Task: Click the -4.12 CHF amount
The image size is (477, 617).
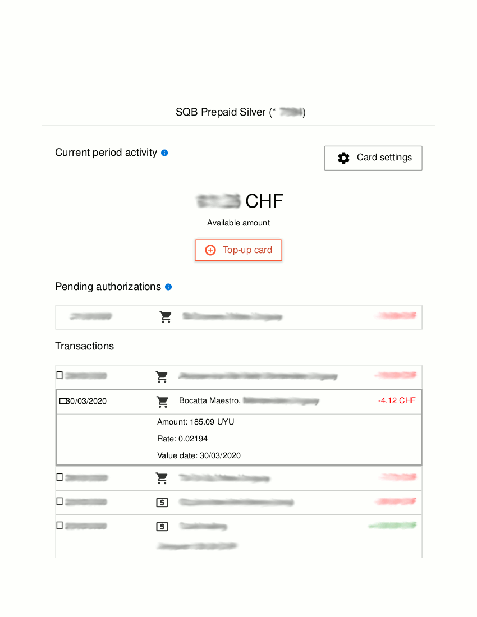Action: click(x=397, y=400)
